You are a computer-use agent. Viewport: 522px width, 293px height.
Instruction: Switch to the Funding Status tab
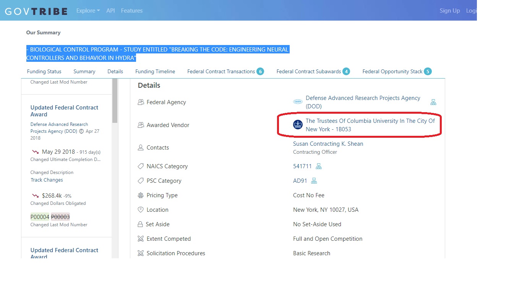44,71
